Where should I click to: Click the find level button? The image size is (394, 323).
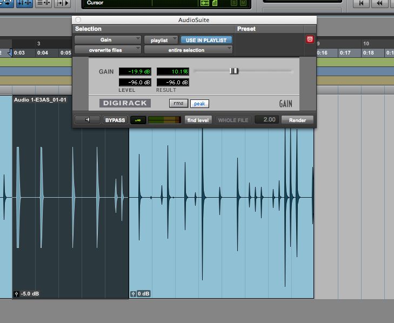coord(198,120)
